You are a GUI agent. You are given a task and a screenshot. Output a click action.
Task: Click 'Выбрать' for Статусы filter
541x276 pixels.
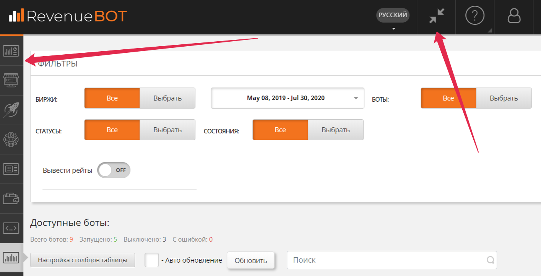point(167,130)
